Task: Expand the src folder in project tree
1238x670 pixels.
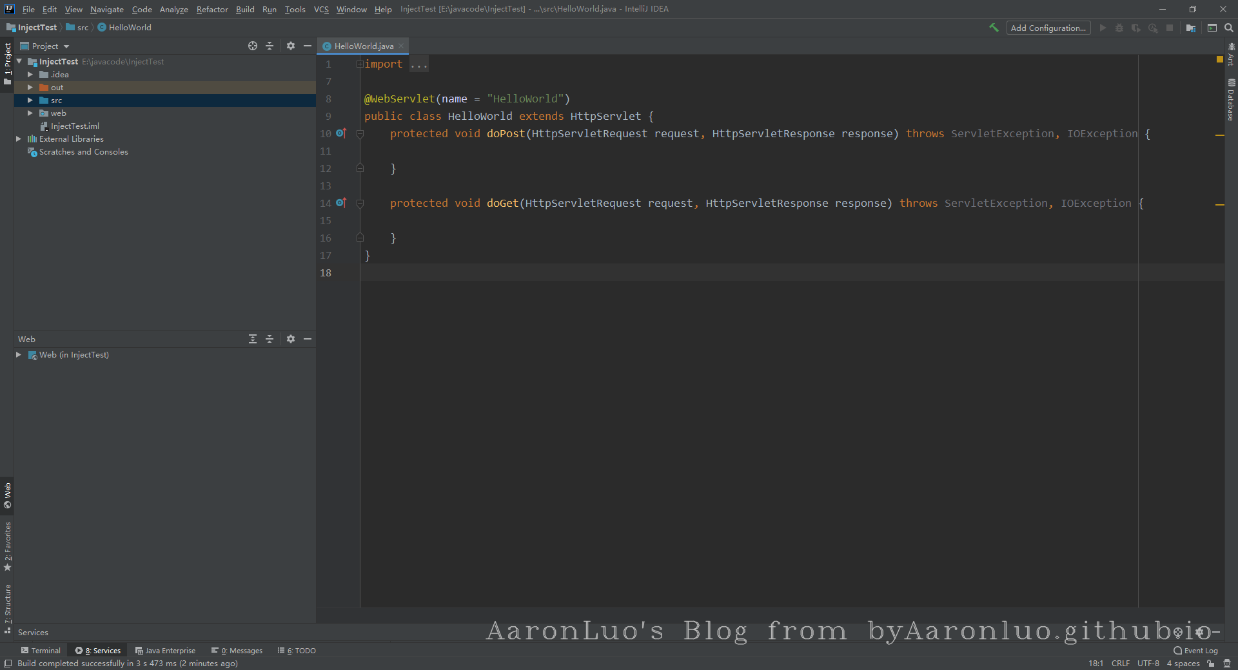Action: point(30,100)
